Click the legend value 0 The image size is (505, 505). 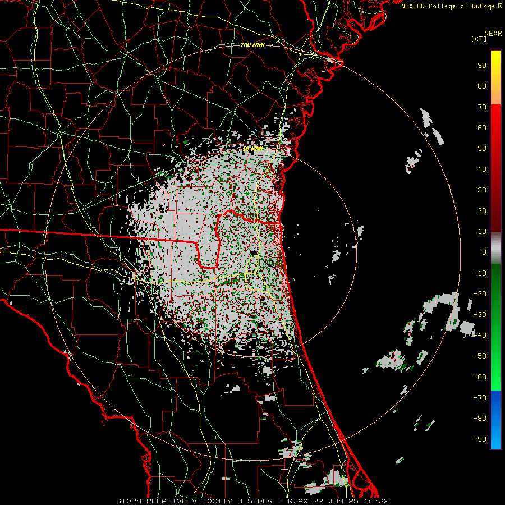484,252
